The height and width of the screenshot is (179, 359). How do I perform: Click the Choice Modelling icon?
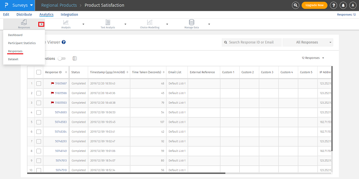pyautogui.click(x=150, y=22)
